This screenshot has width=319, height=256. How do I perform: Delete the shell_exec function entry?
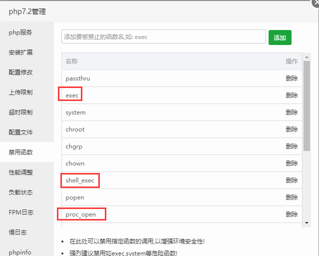point(292,180)
